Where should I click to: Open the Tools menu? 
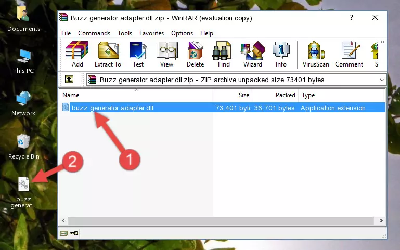125,33
